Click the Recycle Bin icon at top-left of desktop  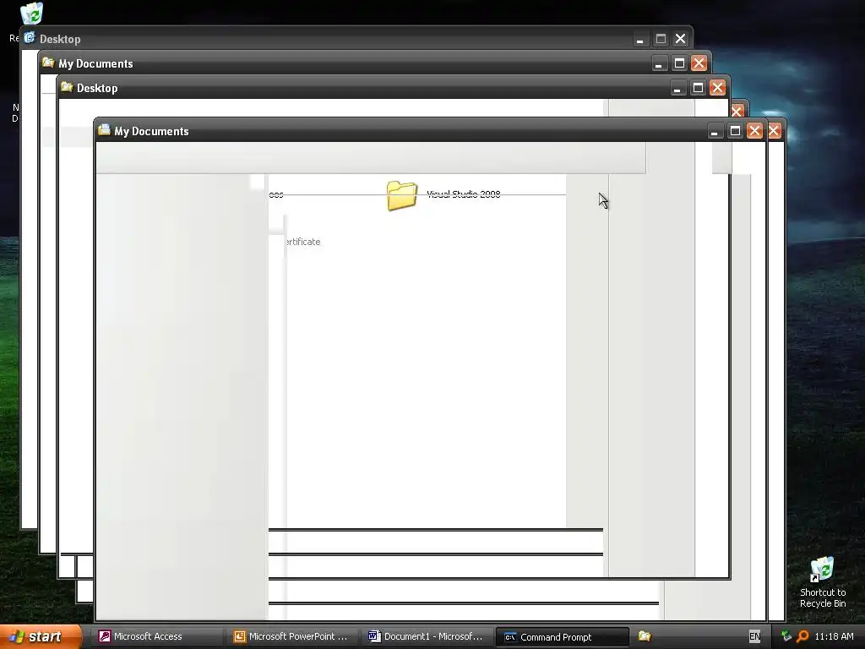31,14
